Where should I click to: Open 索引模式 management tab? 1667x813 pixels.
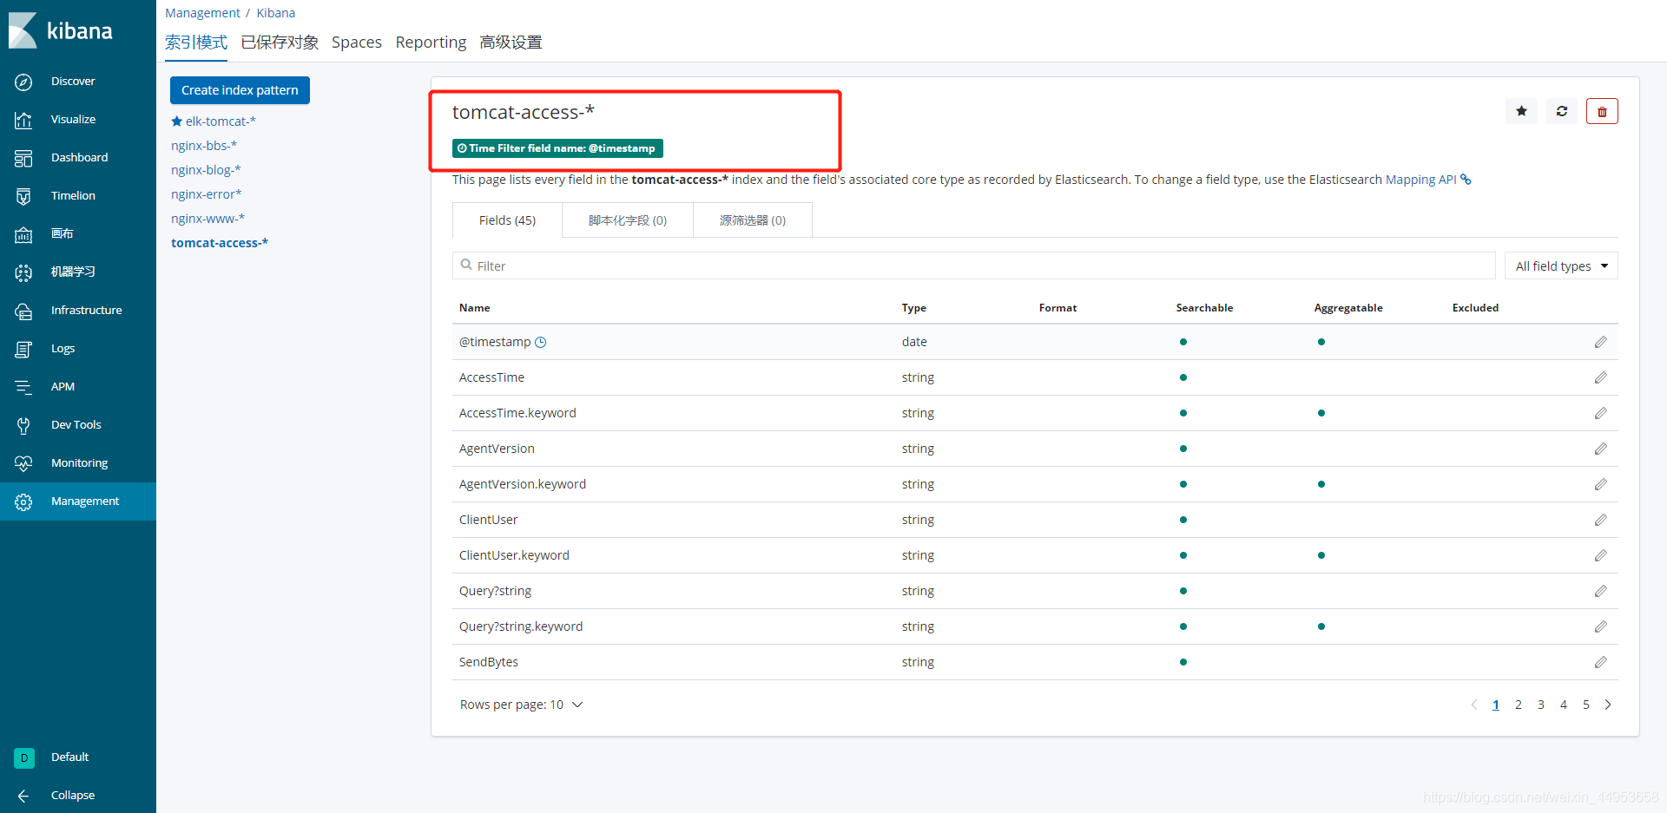pos(196,43)
